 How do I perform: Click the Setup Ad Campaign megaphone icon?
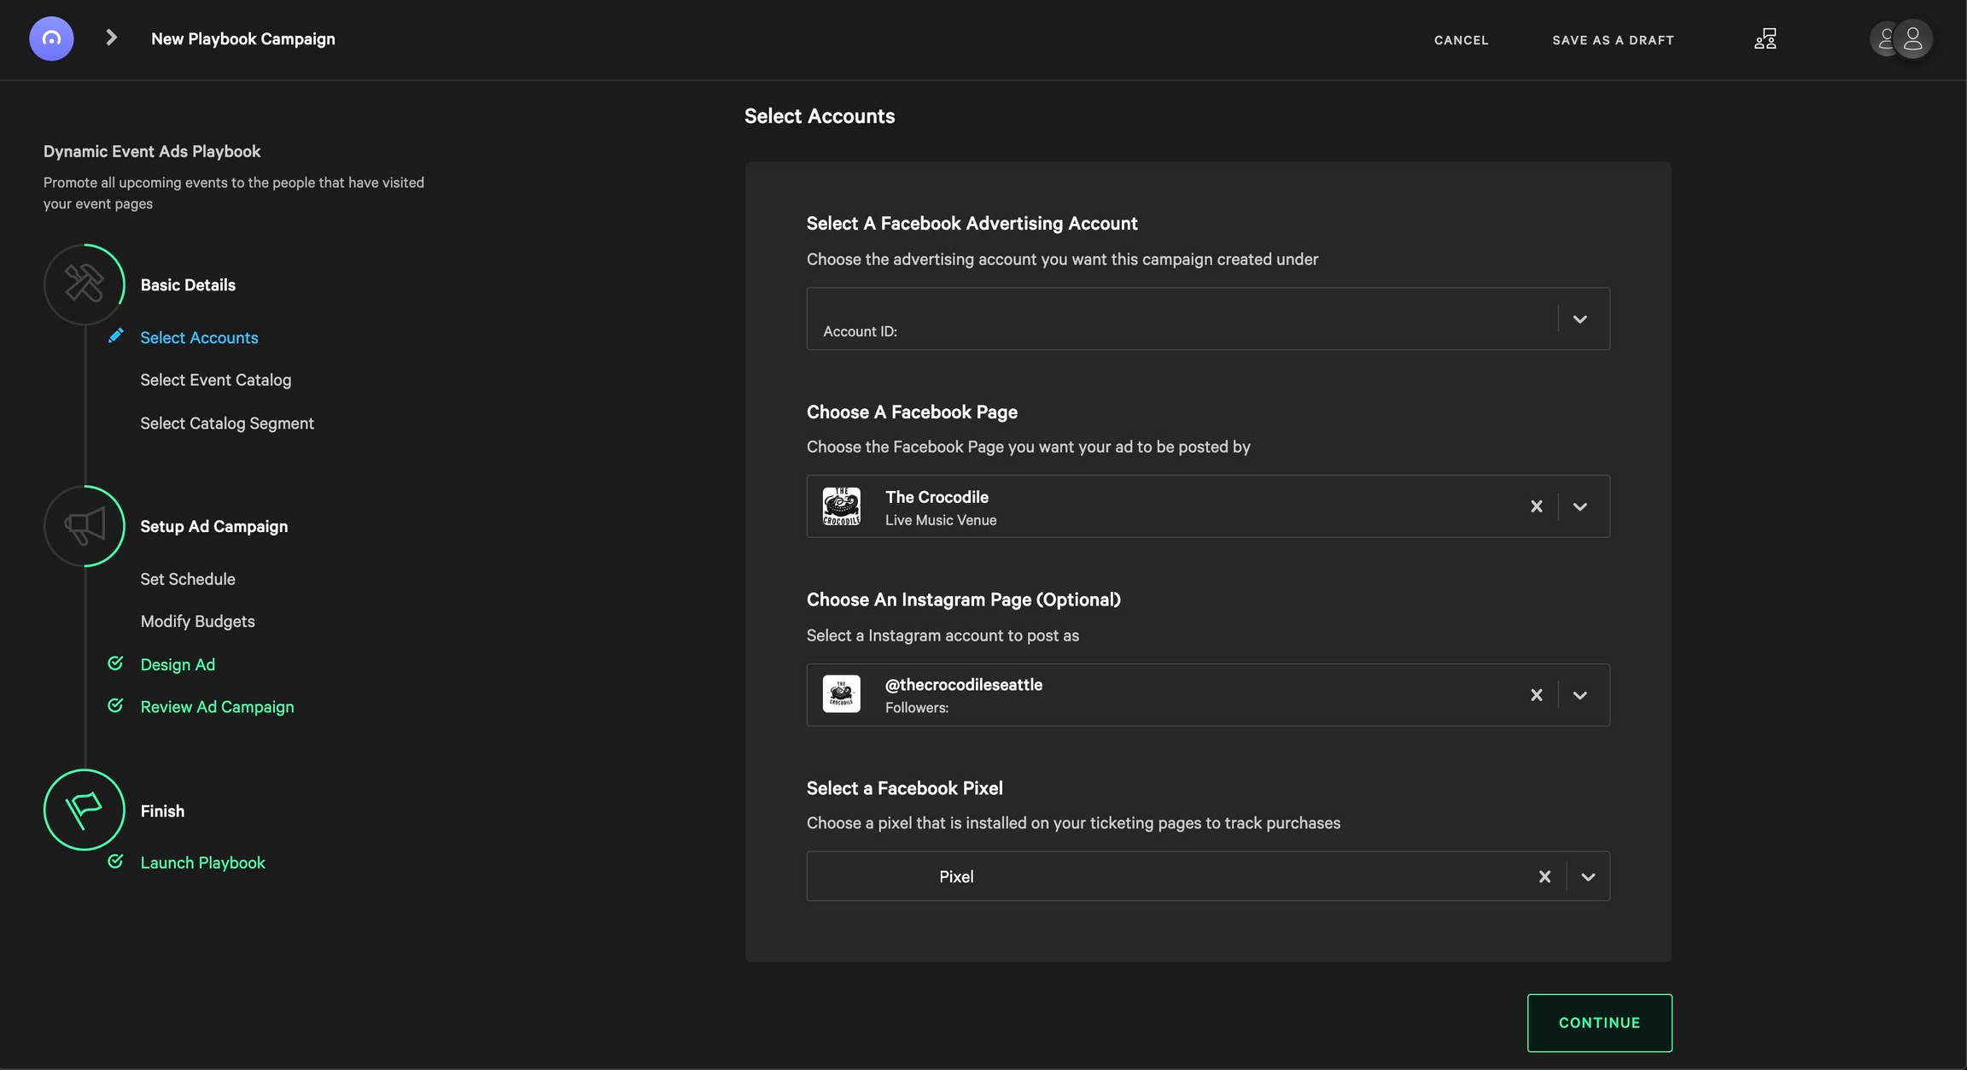click(x=84, y=526)
